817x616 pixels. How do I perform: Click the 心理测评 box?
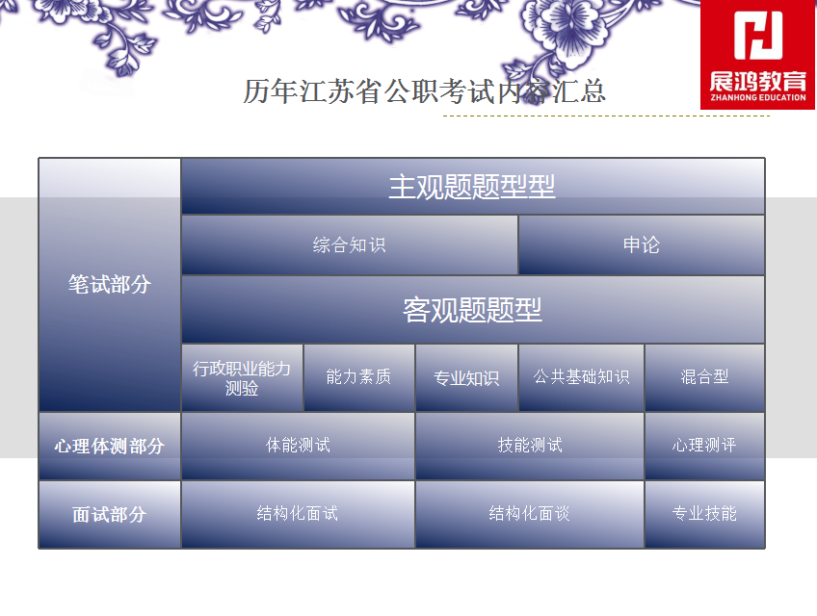coord(704,446)
